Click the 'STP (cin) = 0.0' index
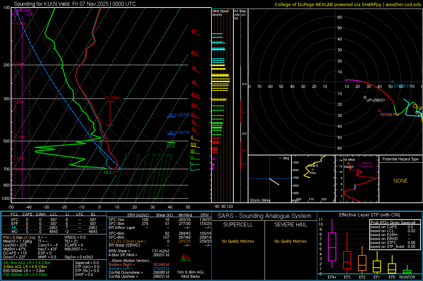The image size is (423, 281). [87, 267]
